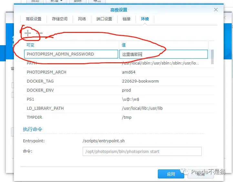Click the PATH value starting /usr/local/sbin
This screenshot has width=233, height=182.
point(160,63)
